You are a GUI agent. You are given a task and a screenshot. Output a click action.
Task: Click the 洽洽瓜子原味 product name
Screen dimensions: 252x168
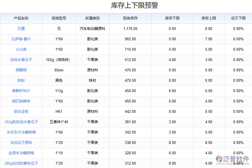click(x=21, y=143)
